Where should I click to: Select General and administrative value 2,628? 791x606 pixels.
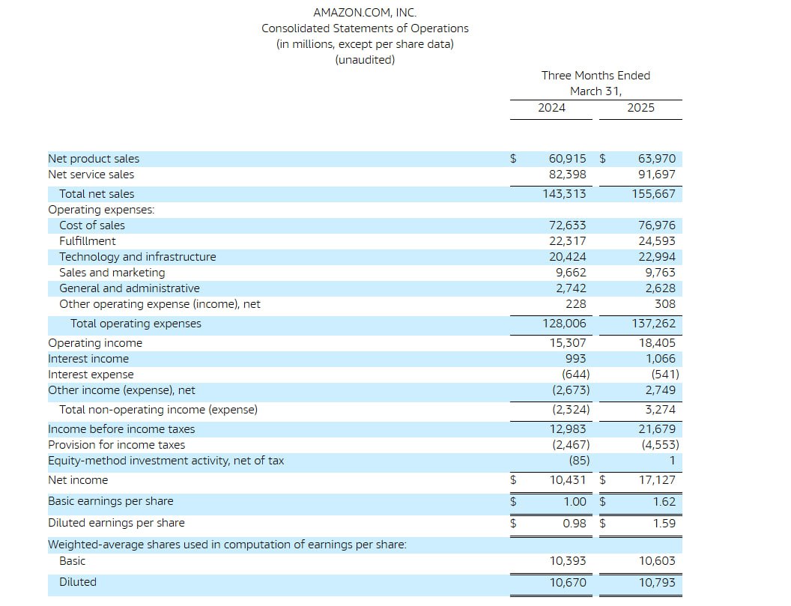[661, 288]
